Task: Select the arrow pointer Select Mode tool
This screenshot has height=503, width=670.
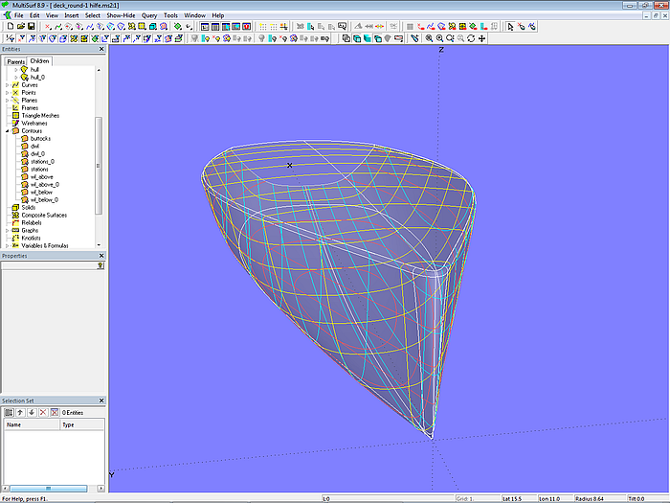Action: [511, 27]
